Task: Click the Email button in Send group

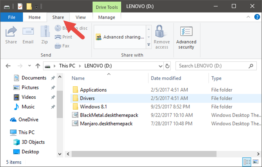Action: click(28, 35)
